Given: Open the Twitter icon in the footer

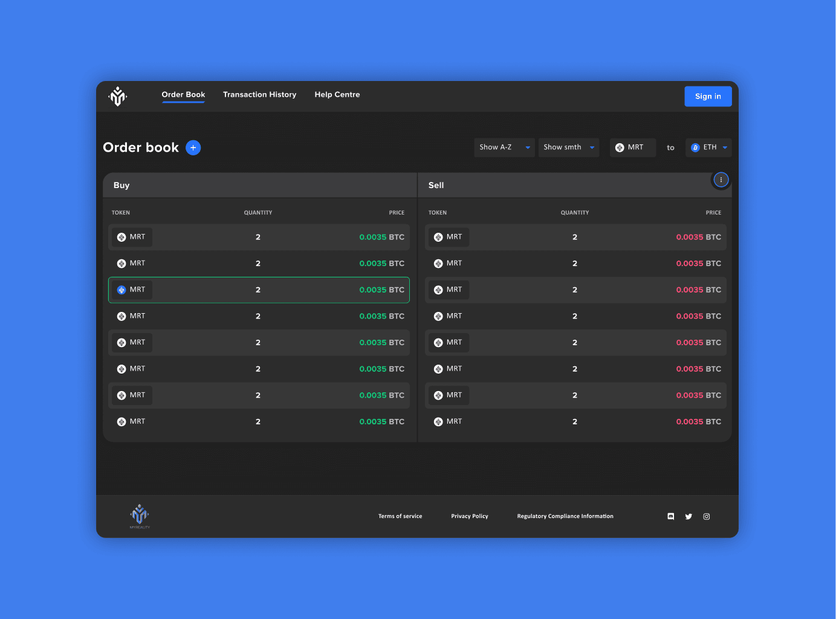Looking at the screenshot, I should 689,517.
